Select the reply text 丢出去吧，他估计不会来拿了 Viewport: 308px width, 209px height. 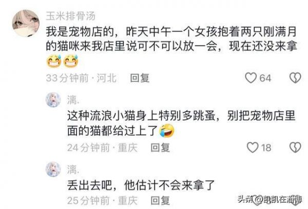coord(141,185)
